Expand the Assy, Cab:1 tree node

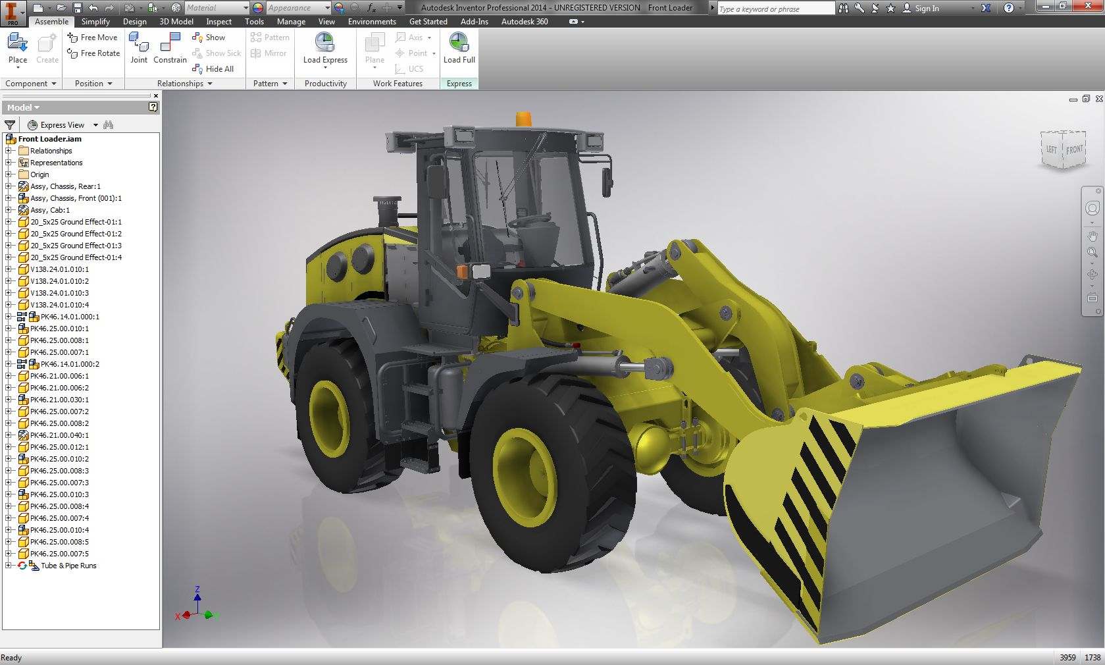click(9, 210)
